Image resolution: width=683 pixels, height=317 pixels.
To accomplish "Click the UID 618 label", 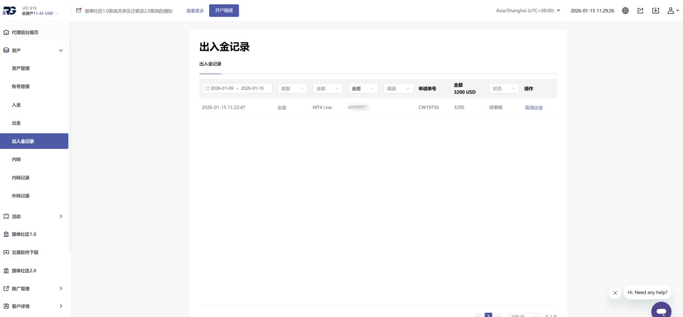I will (x=30, y=8).
